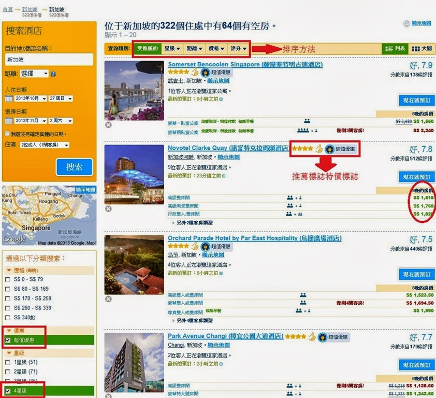436x398 pixels.
Task: Go to 首頁 breadcrumb link
Action: 8,10
